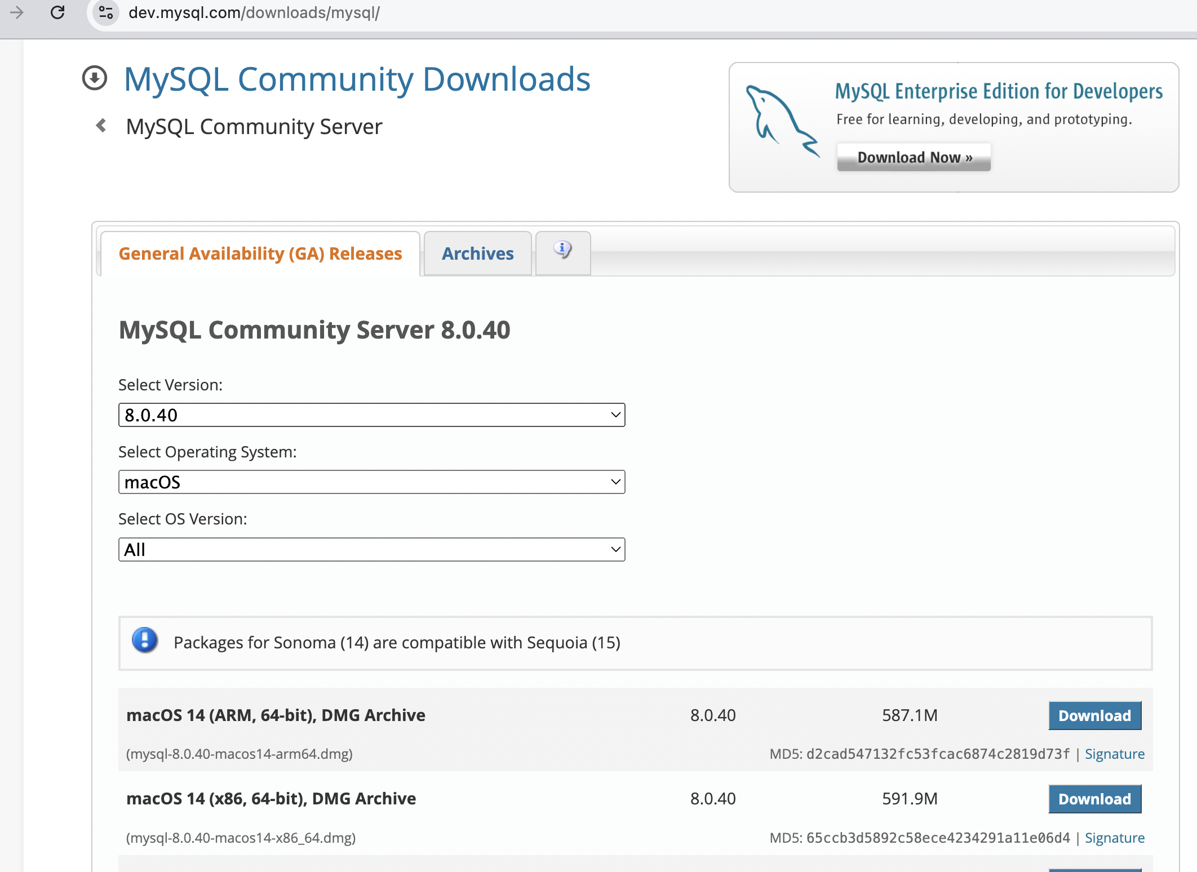Screen dimensions: 1197x872
Task: Click the MySQL Community Server 8.0.40 heading
Action: click(x=314, y=330)
